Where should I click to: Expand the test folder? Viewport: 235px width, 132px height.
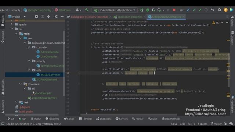[16, 102]
